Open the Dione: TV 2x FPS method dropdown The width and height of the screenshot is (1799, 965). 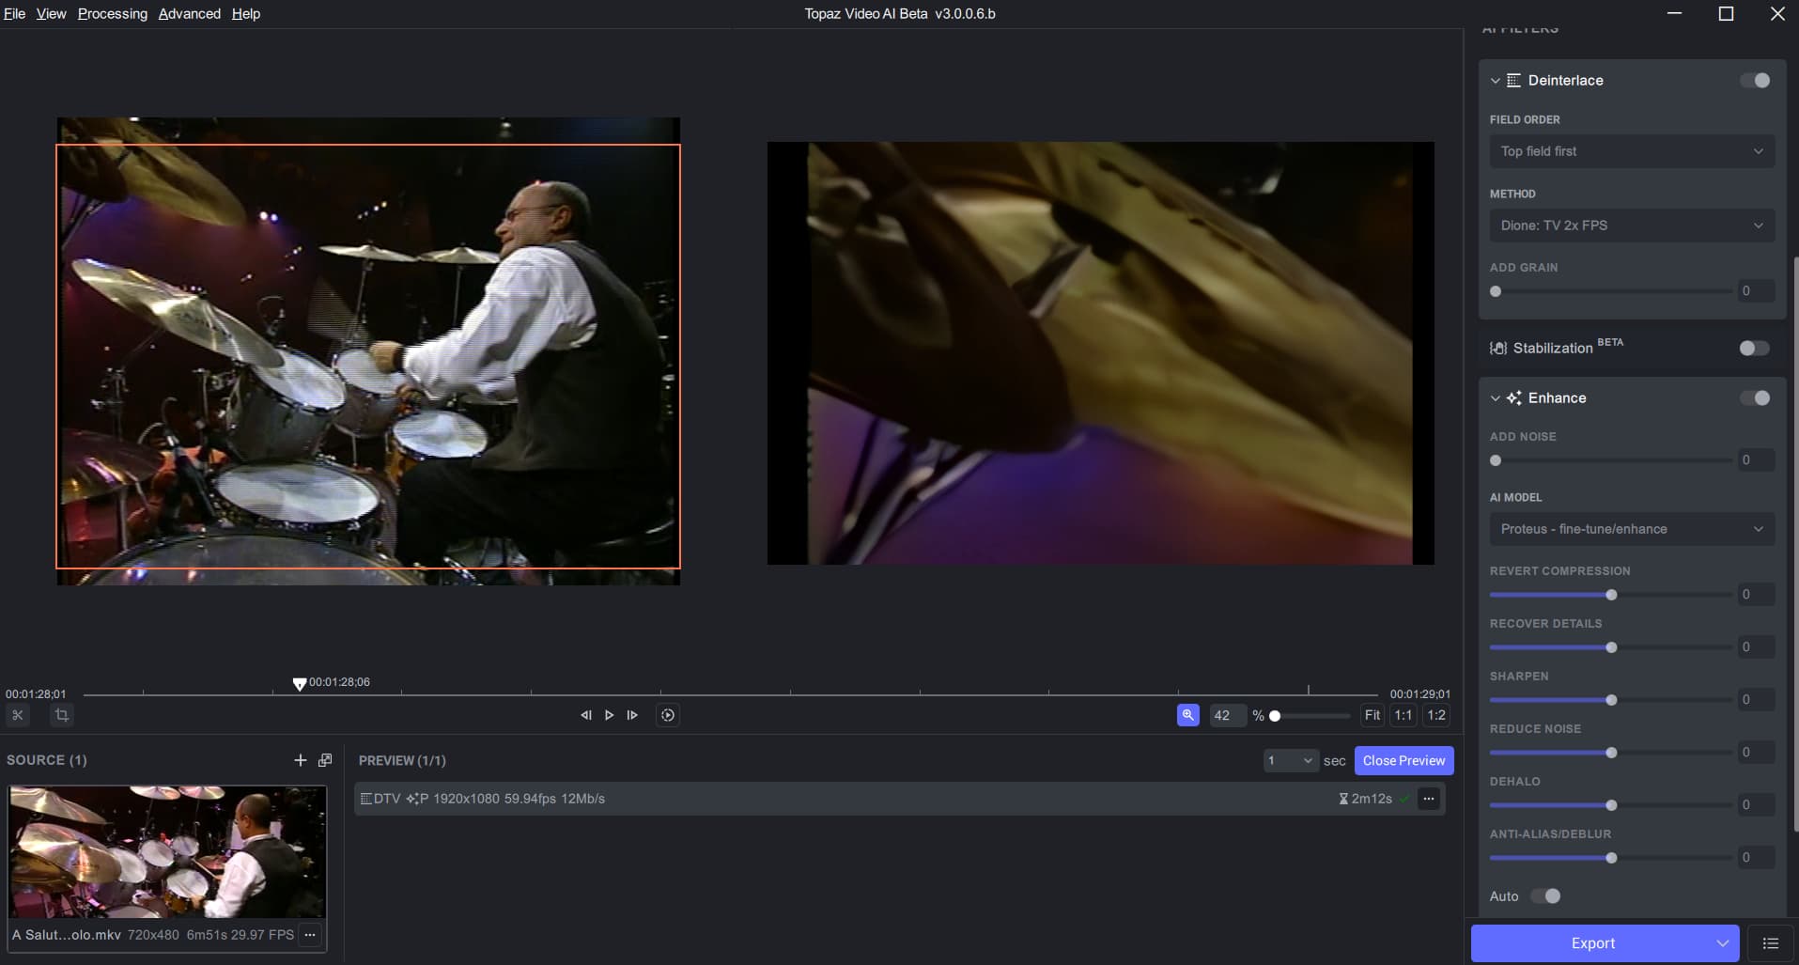[x=1632, y=226]
